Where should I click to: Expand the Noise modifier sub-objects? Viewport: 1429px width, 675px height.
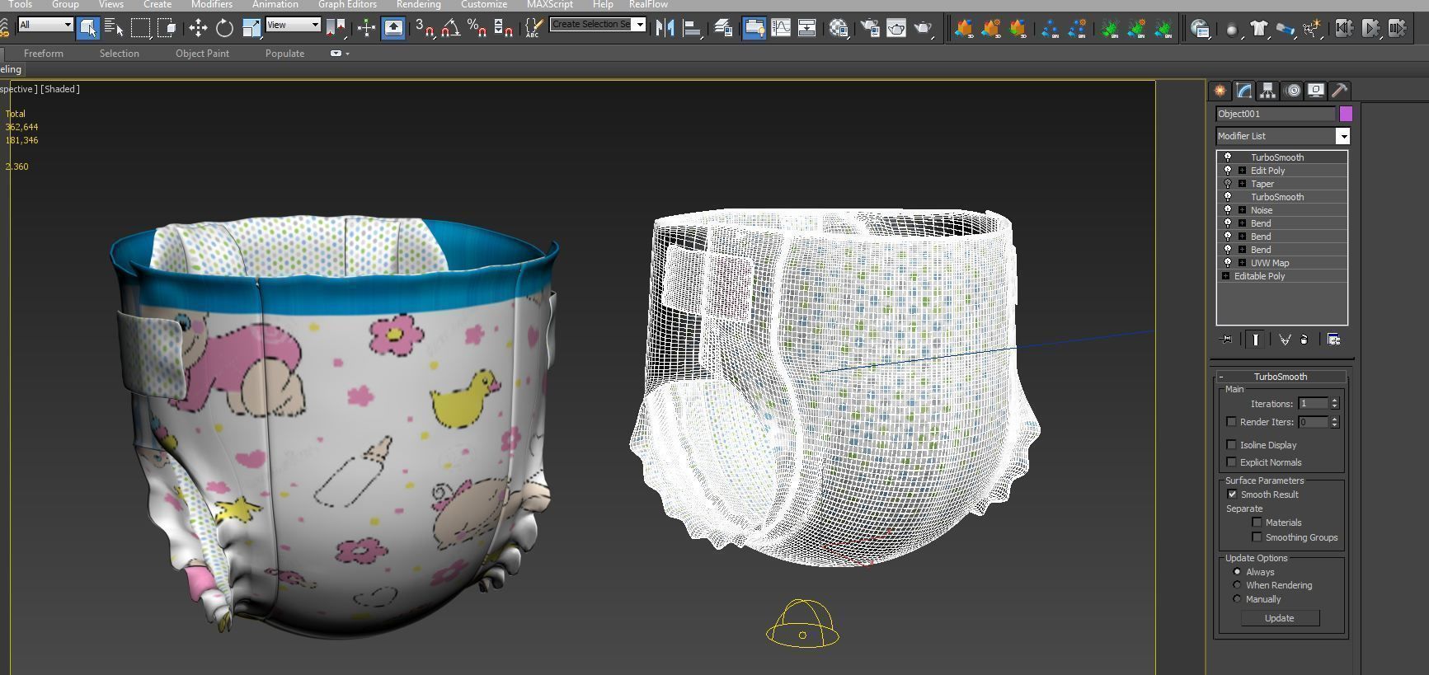click(1242, 210)
